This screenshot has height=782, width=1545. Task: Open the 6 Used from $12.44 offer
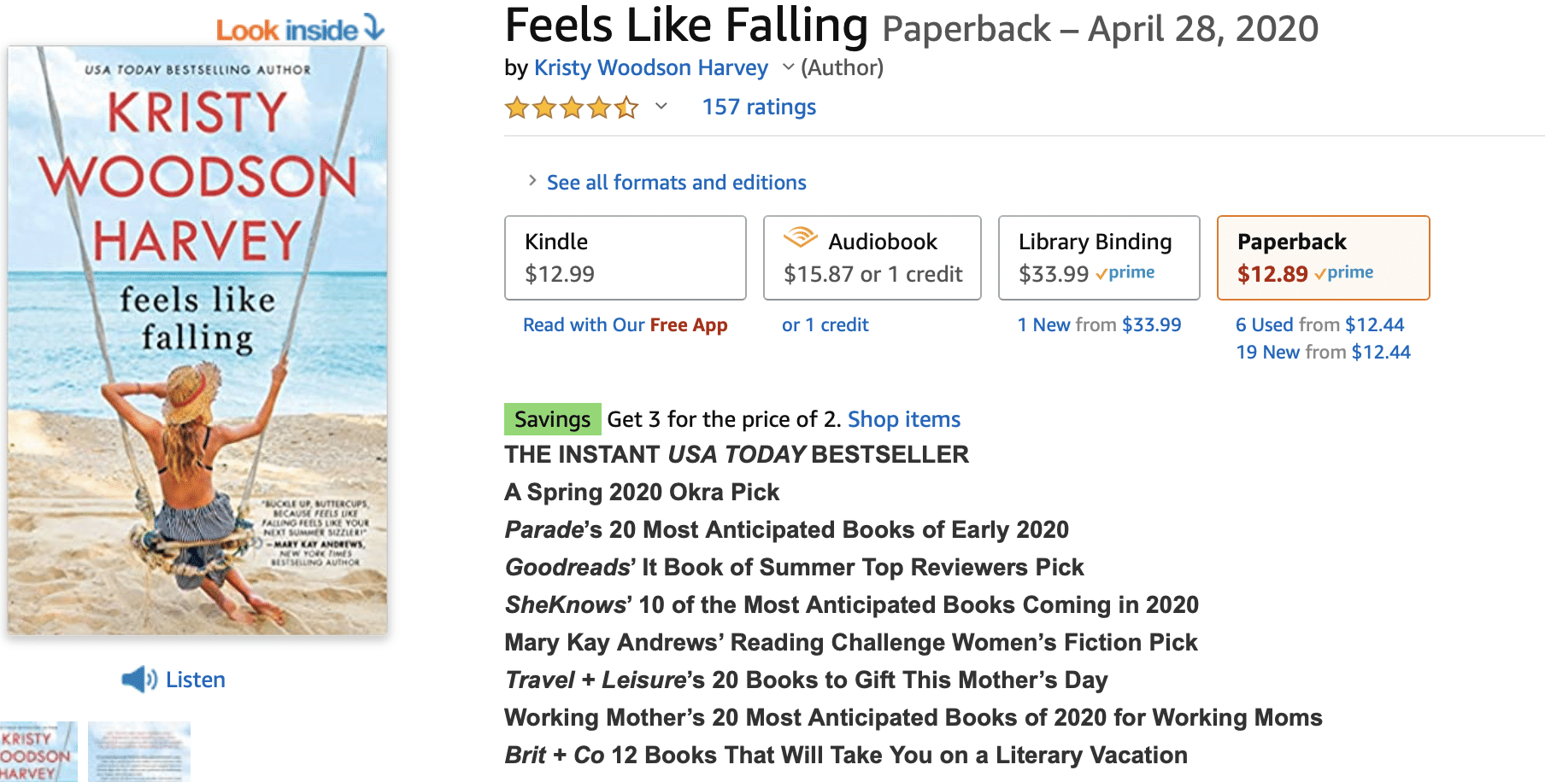pyautogui.click(x=1319, y=324)
